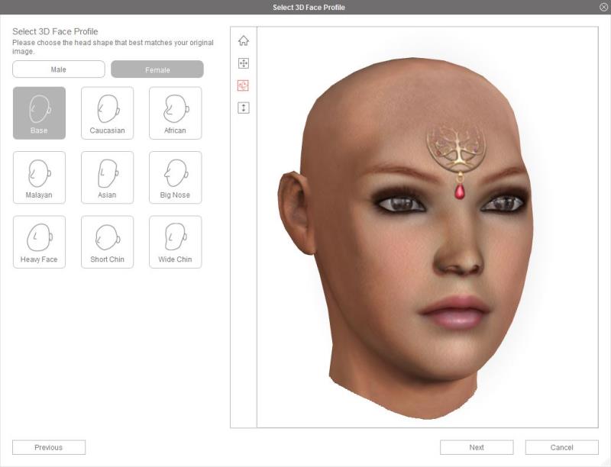Switch to the Male gender option
The width and height of the screenshot is (611, 467).
click(x=59, y=69)
